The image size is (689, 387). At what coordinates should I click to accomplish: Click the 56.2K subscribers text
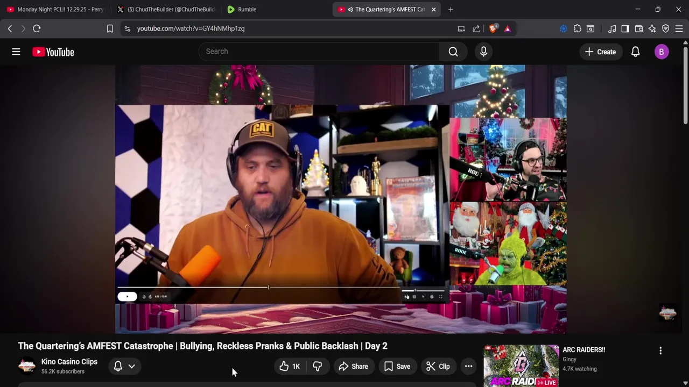63,371
